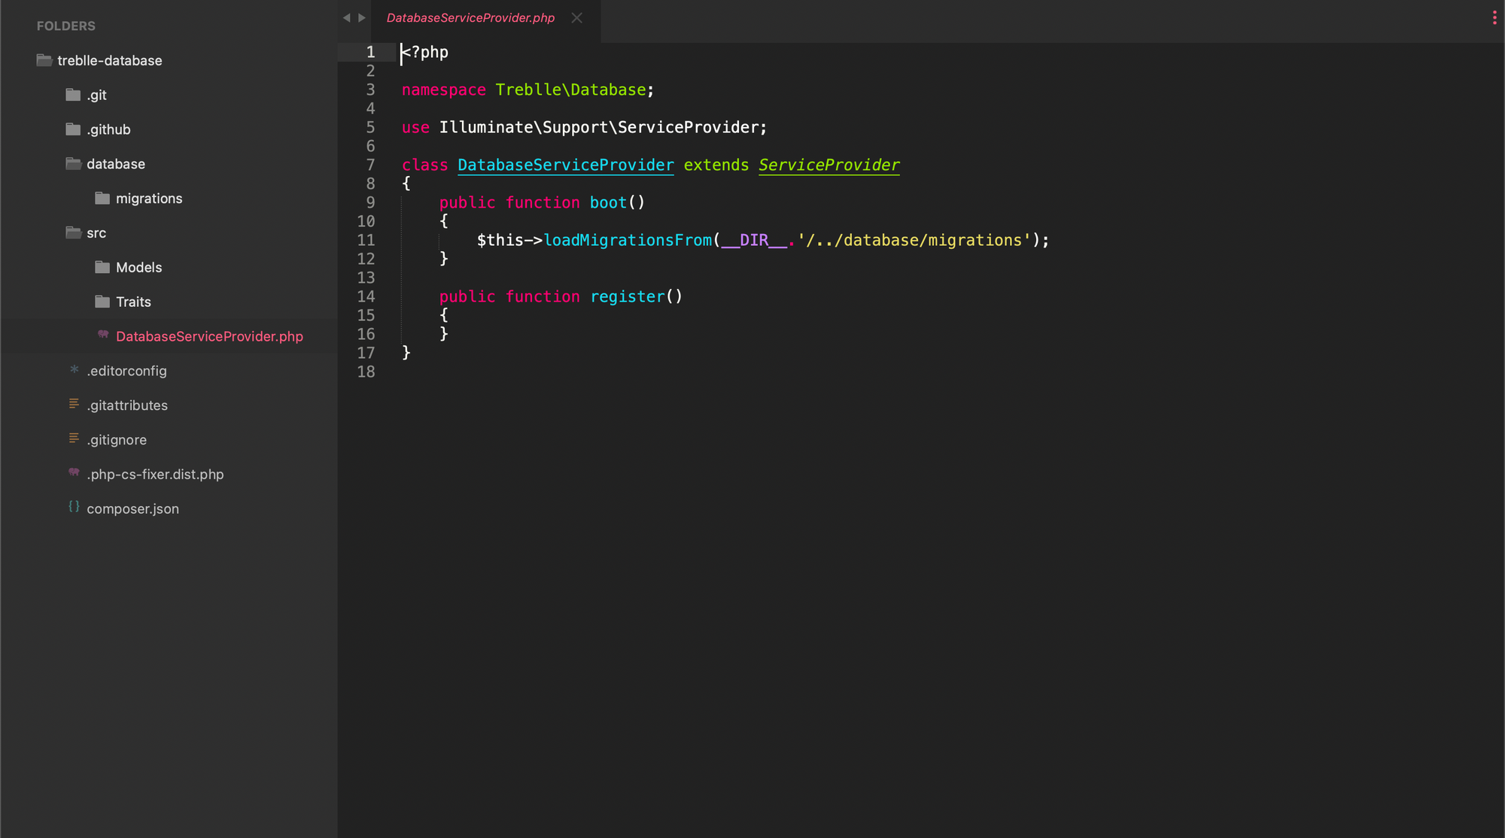1505x838 pixels.
Task: Expand the migrations folder icon
Action: (102, 199)
